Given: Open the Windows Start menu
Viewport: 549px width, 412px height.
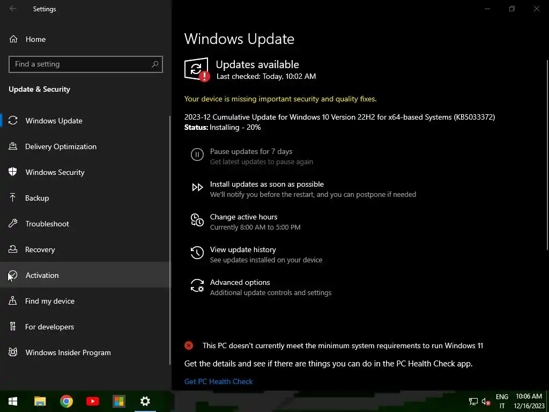Looking at the screenshot, I should click(13, 401).
